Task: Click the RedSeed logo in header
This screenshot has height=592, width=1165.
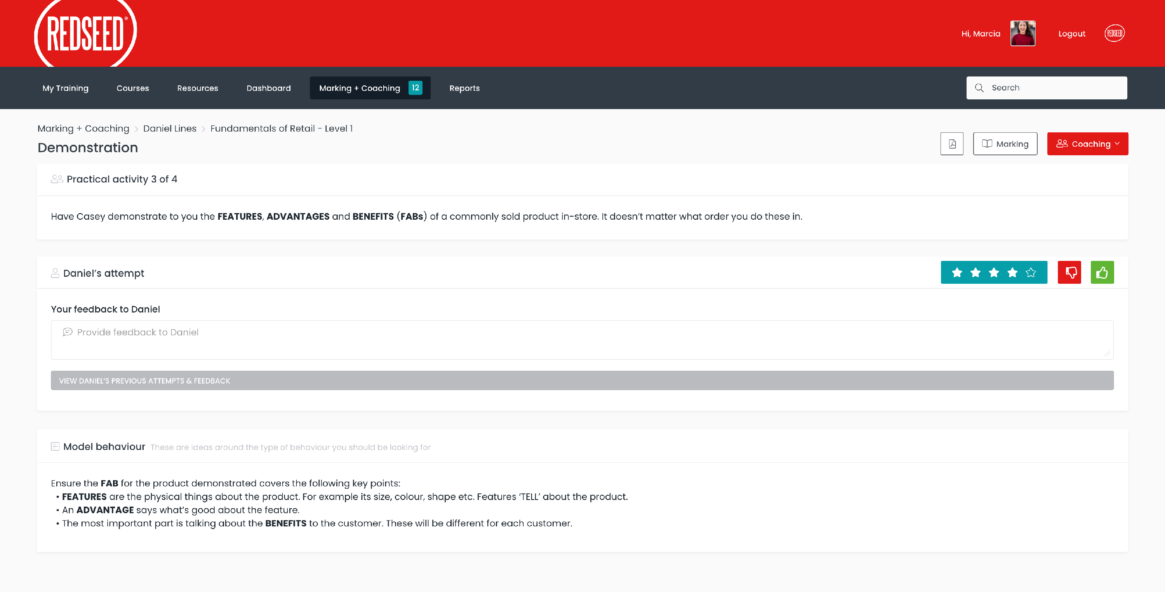Action: (85, 33)
